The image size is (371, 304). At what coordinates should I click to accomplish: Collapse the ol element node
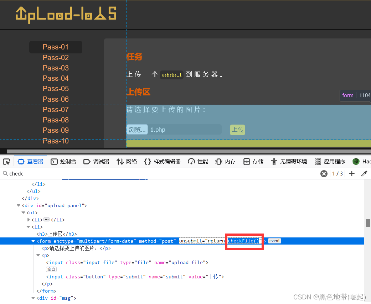pyautogui.click(x=24, y=213)
